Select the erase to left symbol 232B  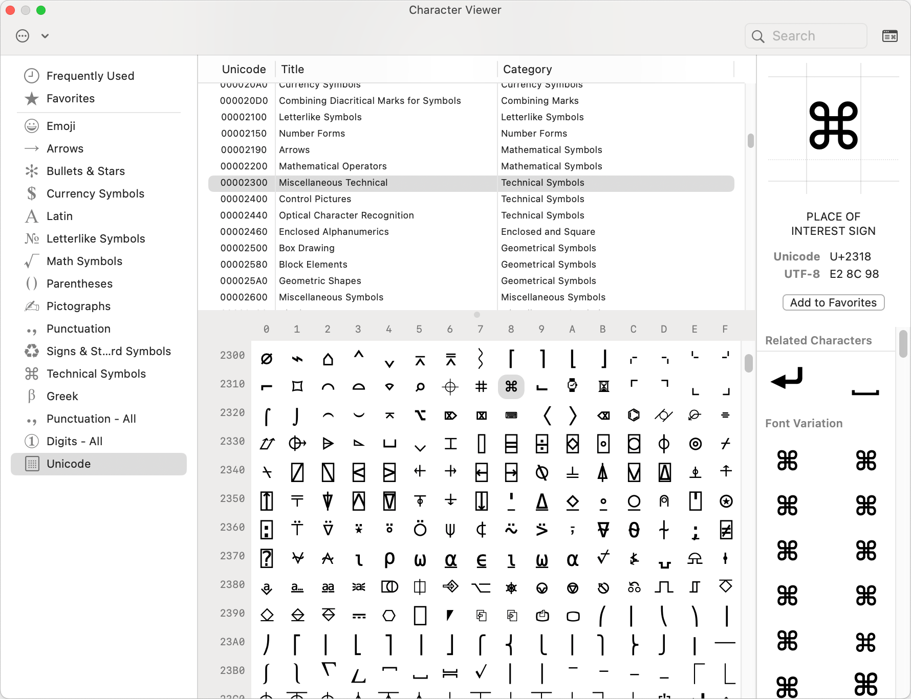coord(603,416)
